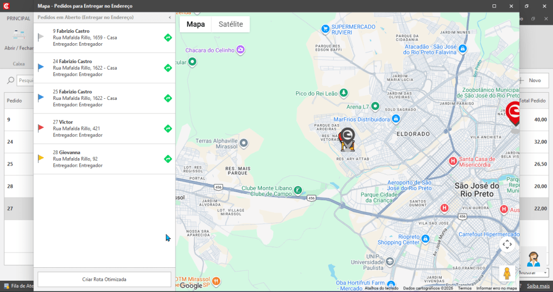The image size is (553, 292).
Task: Click the Santa Casa de Misericórdia hospital marker
Action: 453,161
